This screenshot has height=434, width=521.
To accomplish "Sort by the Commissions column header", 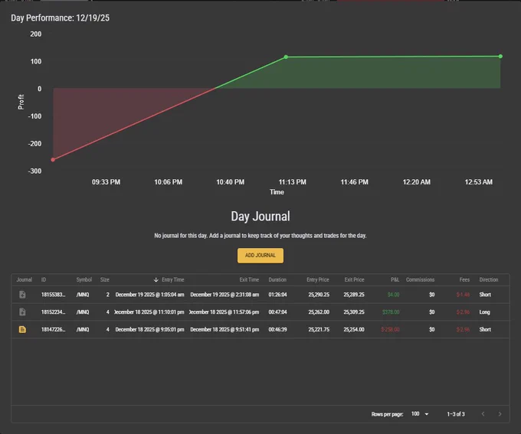I will pos(420,279).
